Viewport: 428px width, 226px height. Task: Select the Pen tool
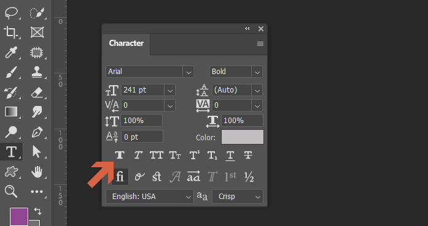pos(37,132)
